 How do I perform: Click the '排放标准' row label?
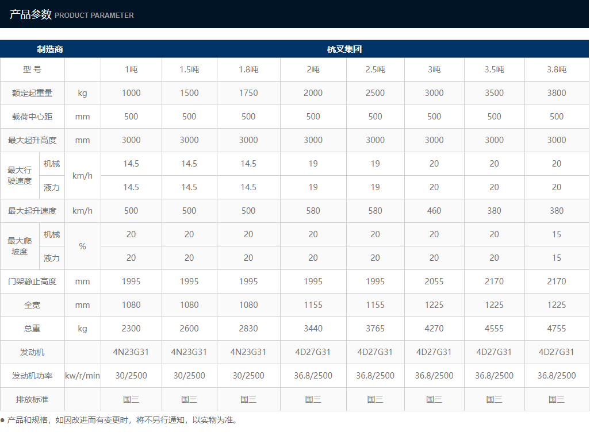[x=32, y=399]
